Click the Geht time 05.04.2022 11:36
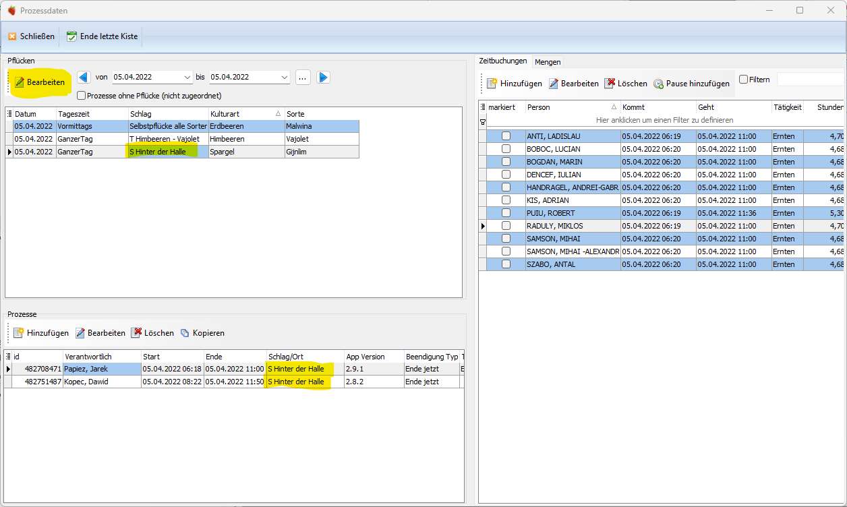Screen dimensions: 847x507 point(726,213)
